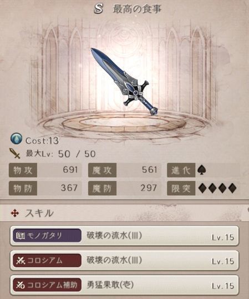Image resolution: width=249 pixels, height=299 pixels.
Task: Tap the 魔防 297 stat box
Action: tap(124, 188)
